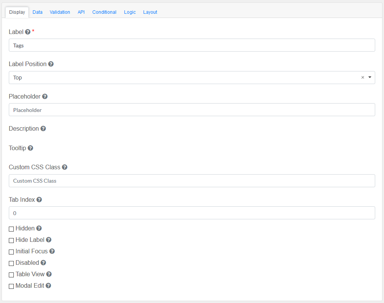Check the Hide Label checkbox

tap(11, 240)
